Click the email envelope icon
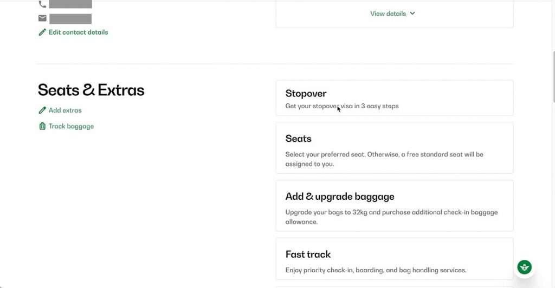The height and width of the screenshot is (288, 555). 42,18
